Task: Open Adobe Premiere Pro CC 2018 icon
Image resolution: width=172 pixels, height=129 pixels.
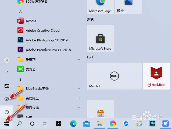Action: coord(20,49)
